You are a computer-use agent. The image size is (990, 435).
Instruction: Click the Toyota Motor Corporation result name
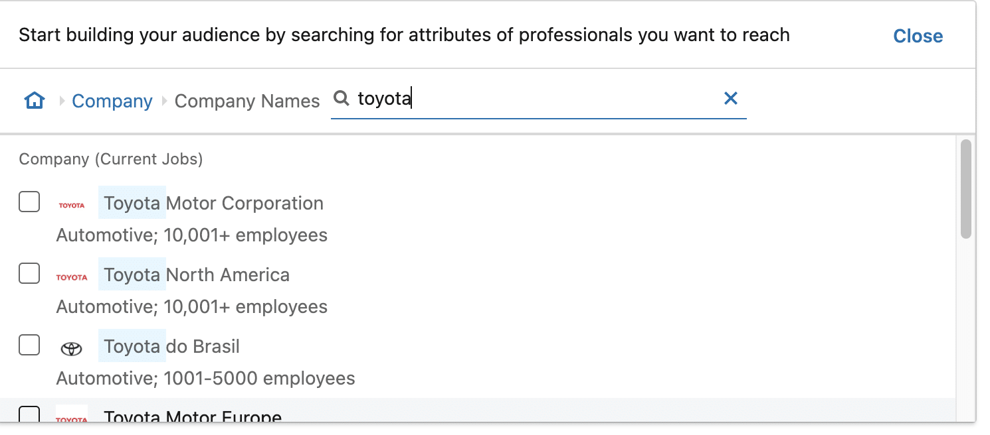click(214, 203)
